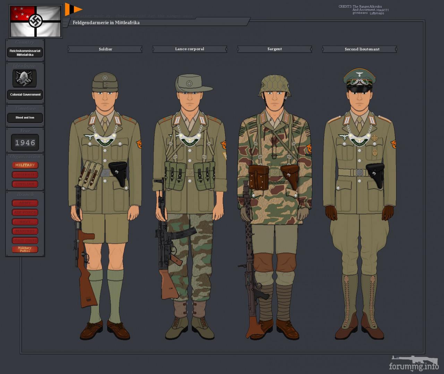Viewport: 444px width, 374px height.
Task: Click the Lance corporal's left green ammo pouch
Action: tap(175, 176)
